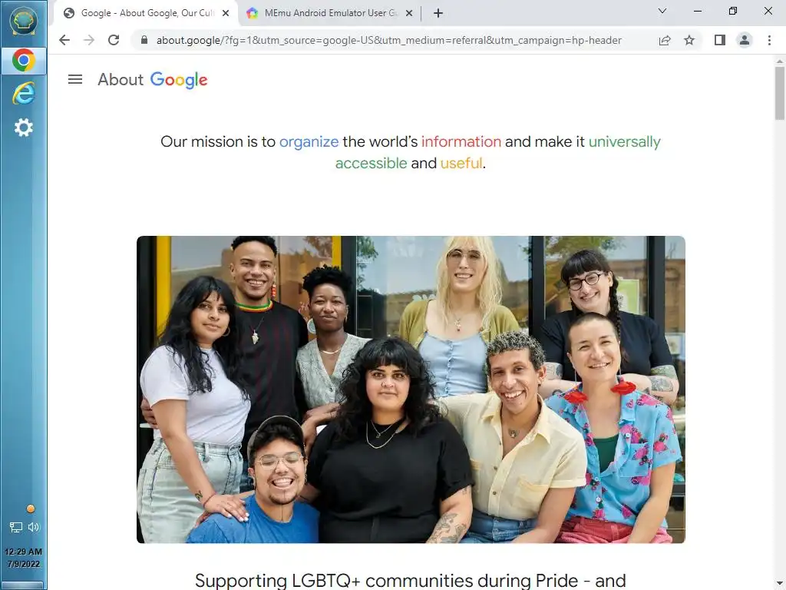This screenshot has width=786, height=590.
Task: Open a new tab with plus button
Action: (x=438, y=13)
